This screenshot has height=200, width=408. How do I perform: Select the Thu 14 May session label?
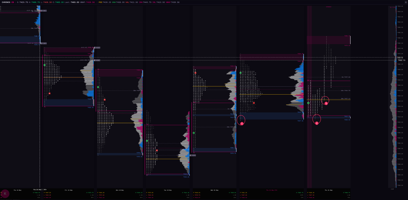(18, 190)
